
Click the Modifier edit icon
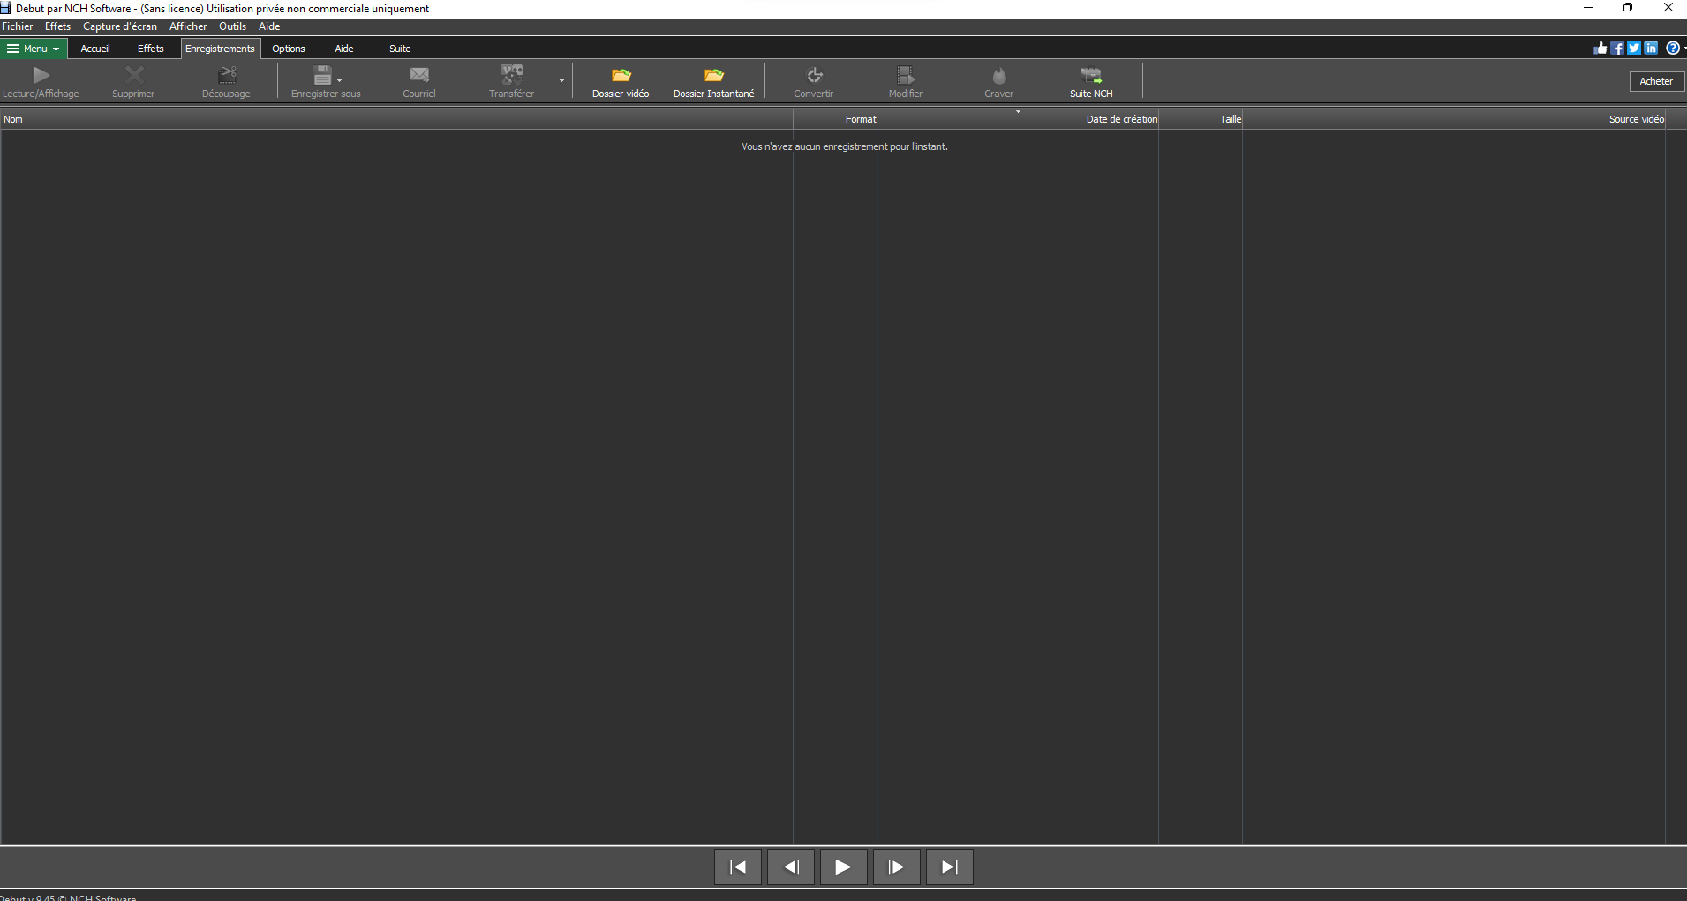(906, 76)
